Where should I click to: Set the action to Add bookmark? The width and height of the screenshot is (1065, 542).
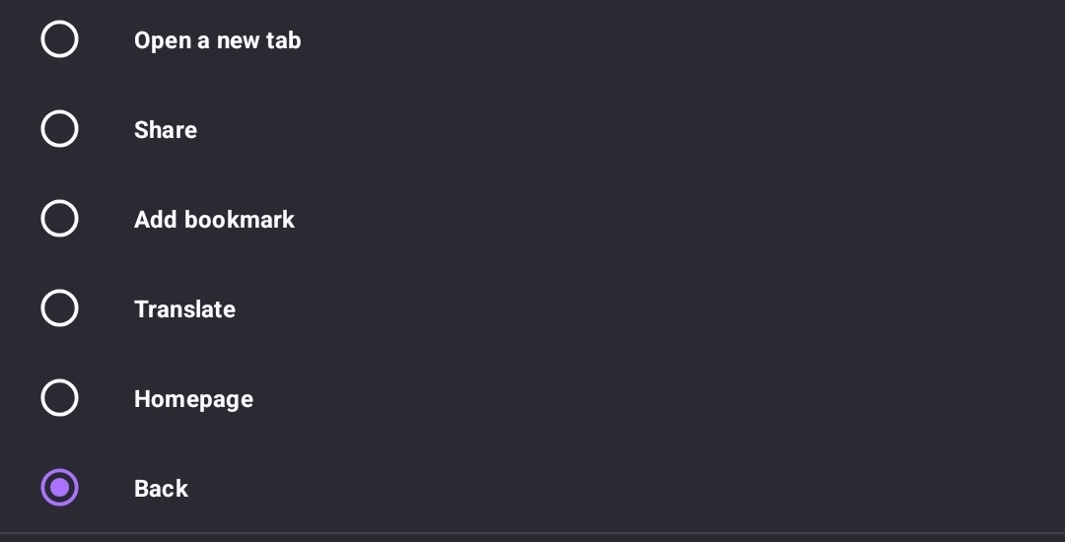point(59,219)
